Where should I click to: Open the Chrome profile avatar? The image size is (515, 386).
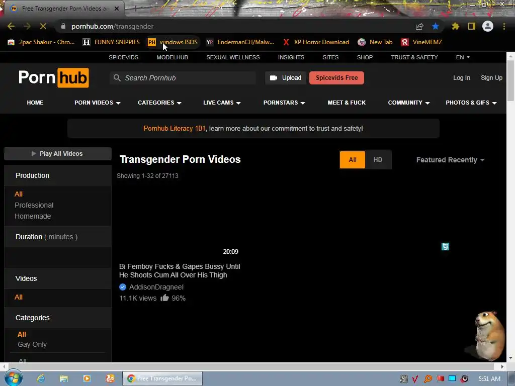tap(488, 26)
